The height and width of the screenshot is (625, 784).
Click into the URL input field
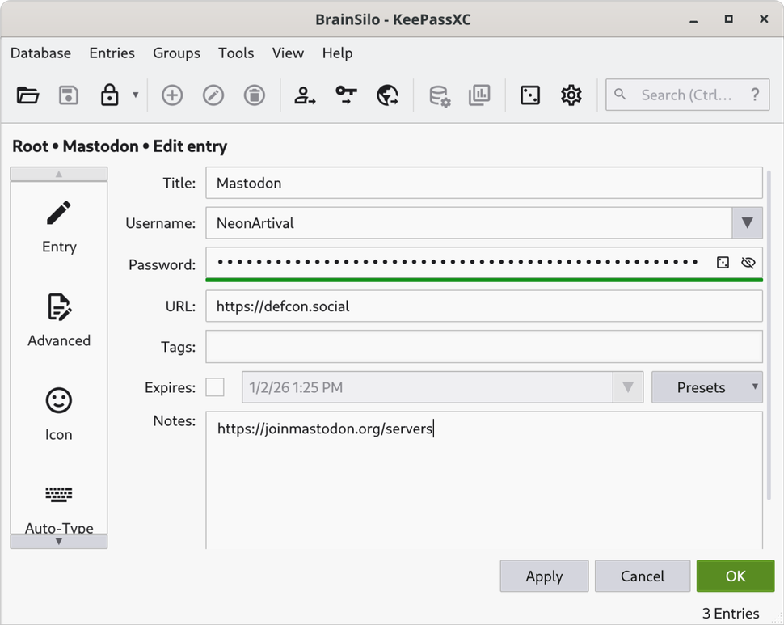tap(483, 306)
